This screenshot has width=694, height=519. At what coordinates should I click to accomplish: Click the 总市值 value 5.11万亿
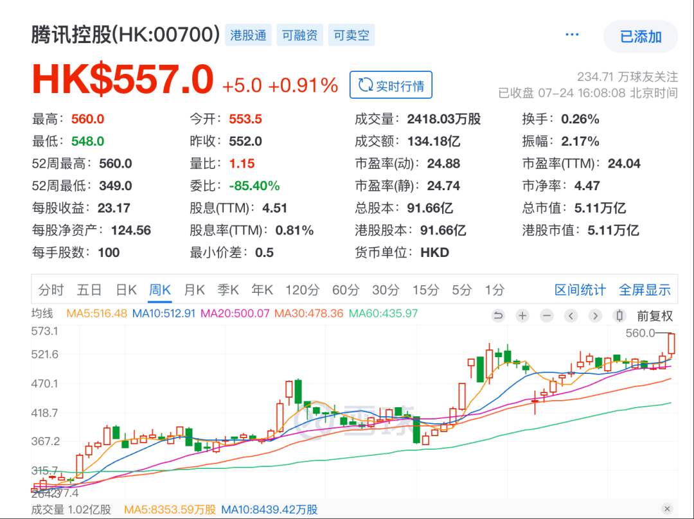click(600, 208)
